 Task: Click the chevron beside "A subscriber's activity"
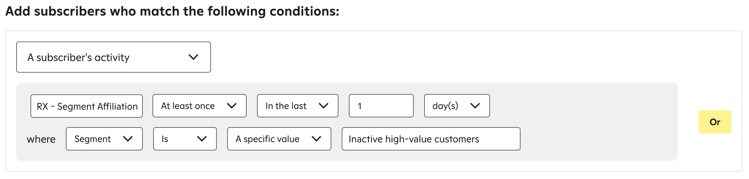click(x=193, y=57)
